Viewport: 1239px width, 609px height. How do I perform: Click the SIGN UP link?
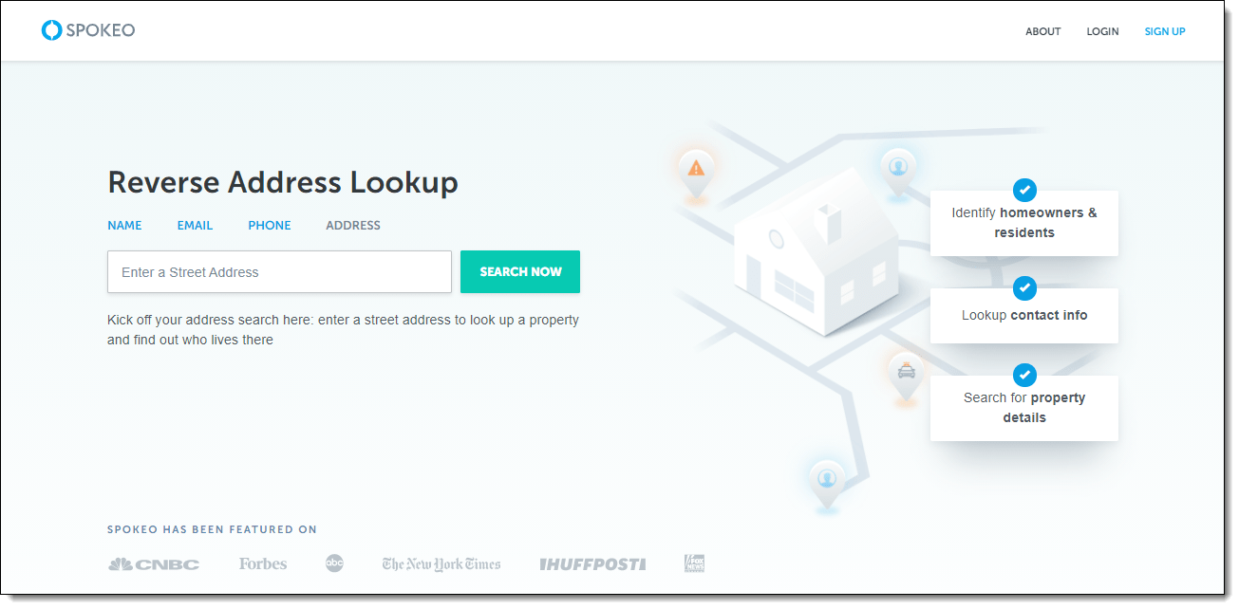tap(1165, 31)
